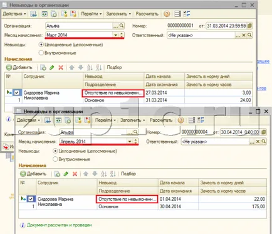Click the help question-mark icon in April window toolbar
Screen dimensions: 272x234
point(180,120)
